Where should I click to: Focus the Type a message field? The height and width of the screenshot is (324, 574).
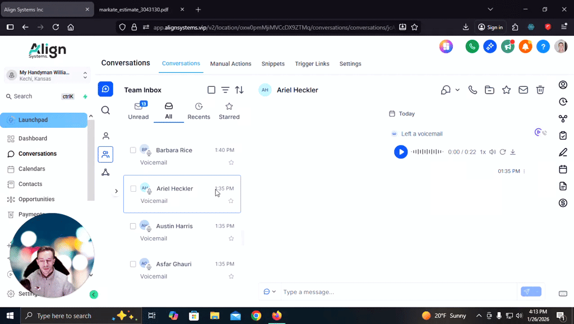coord(399,292)
